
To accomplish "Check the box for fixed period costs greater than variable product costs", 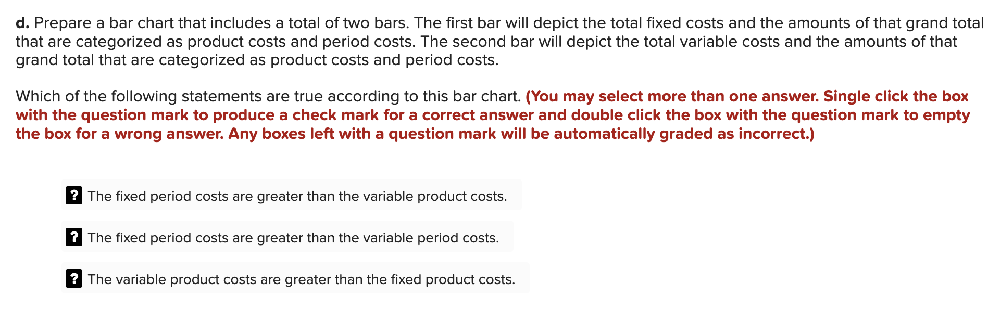I will (x=74, y=196).
